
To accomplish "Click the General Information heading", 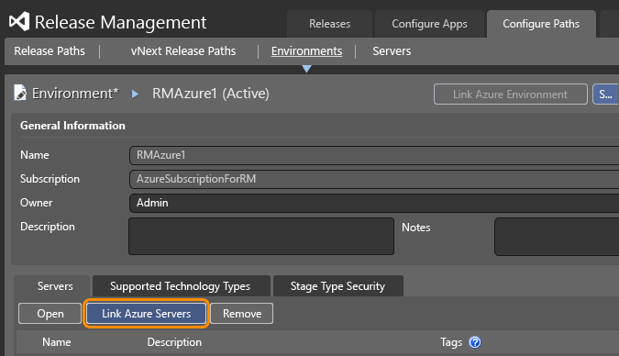I will tap(72, 126).
